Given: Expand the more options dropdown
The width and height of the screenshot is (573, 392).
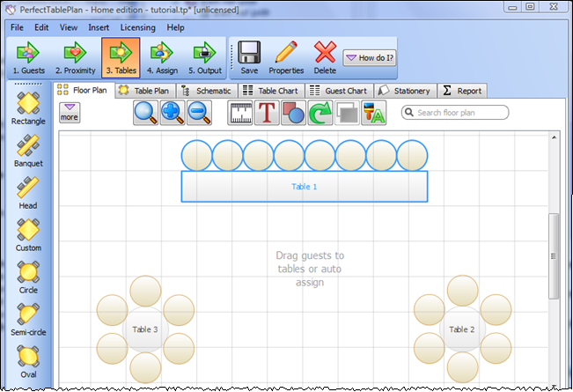Looking at the screenshot, I should pos(70,112).
